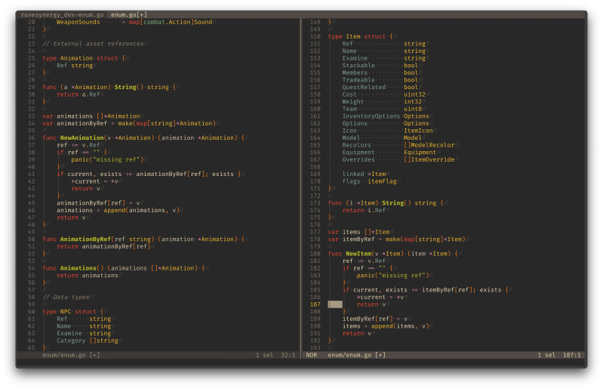Image resolution: width=603 pixels, height=389 pixels.
Task: Click the 32:1 cursor position in the status line
Action: (288, 355)
